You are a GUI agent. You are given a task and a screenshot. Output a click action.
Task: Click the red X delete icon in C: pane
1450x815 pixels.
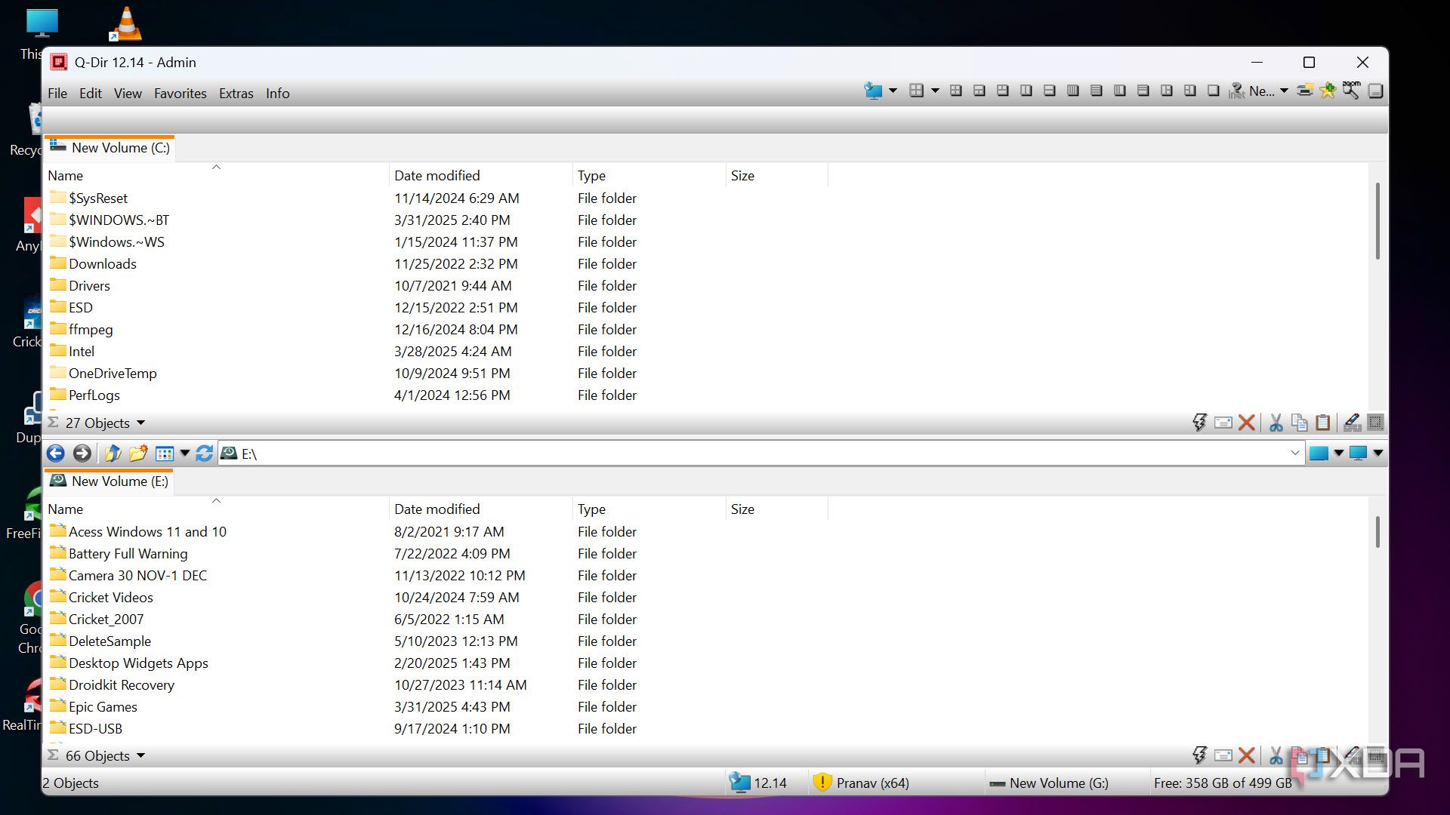[x=1247, y=423]
